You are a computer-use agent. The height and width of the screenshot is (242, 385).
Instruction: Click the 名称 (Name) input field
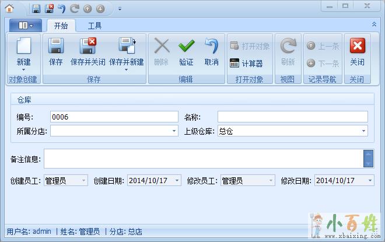click(292, 117)
